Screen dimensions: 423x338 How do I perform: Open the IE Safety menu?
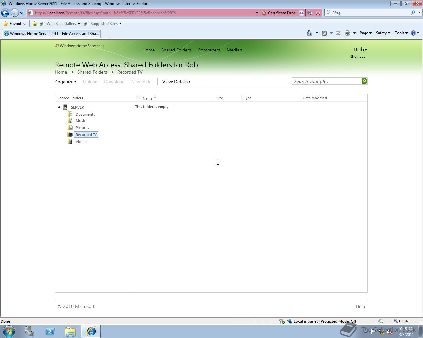pos(383,33)
